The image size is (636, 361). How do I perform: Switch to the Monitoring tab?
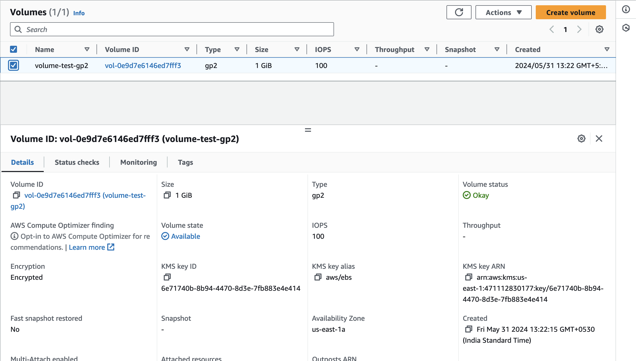138,162
